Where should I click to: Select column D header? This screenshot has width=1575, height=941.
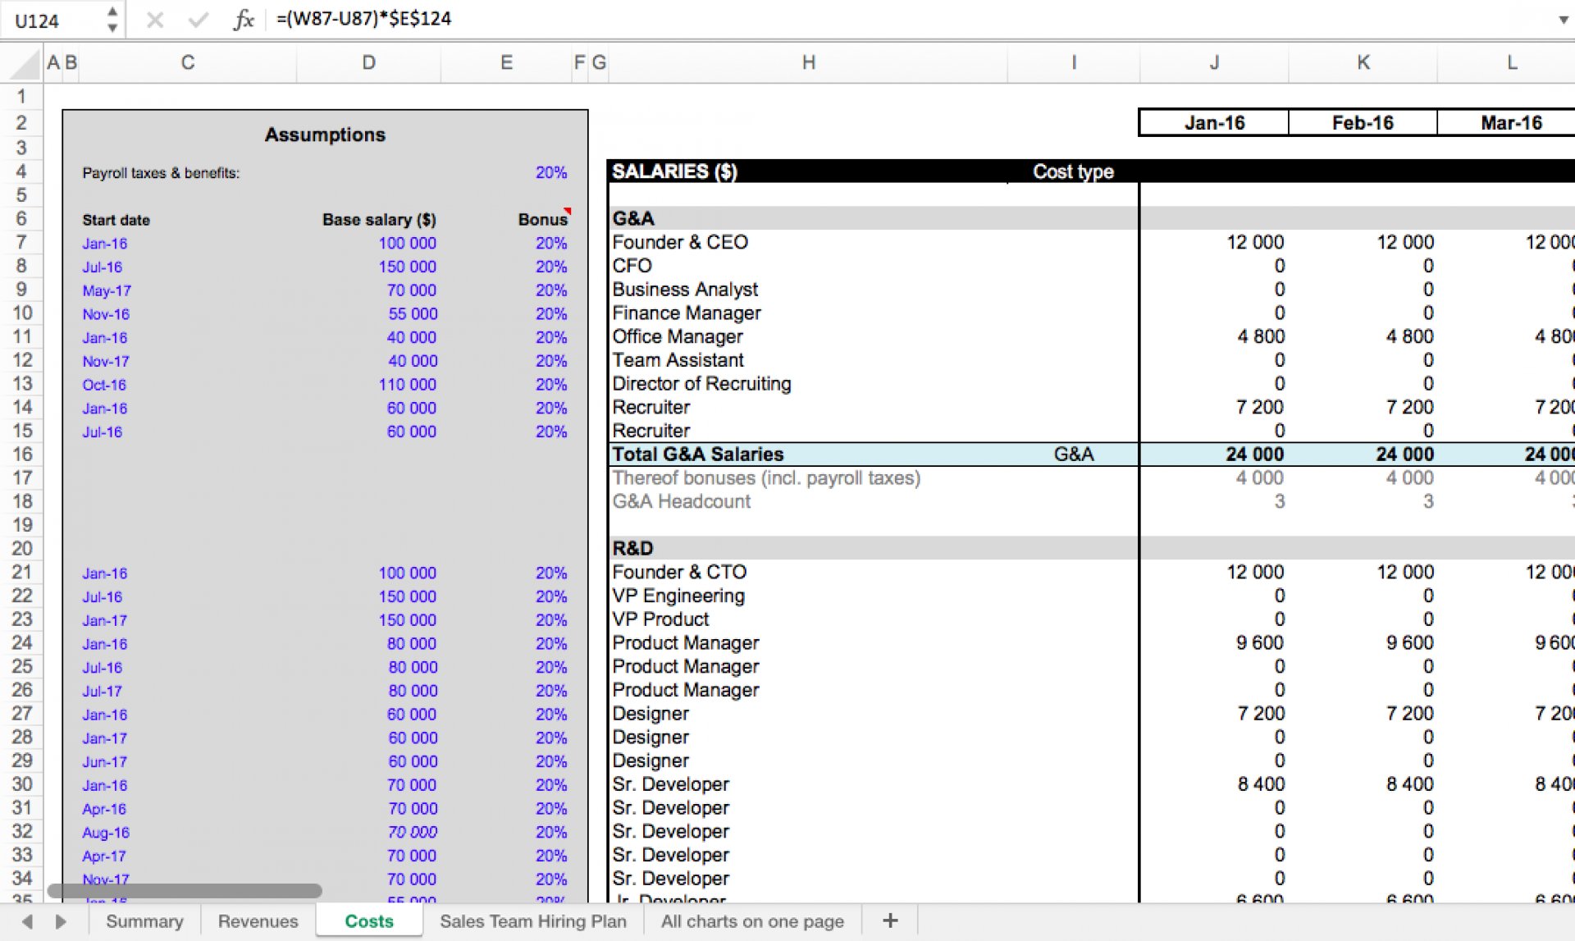(368, 62)
